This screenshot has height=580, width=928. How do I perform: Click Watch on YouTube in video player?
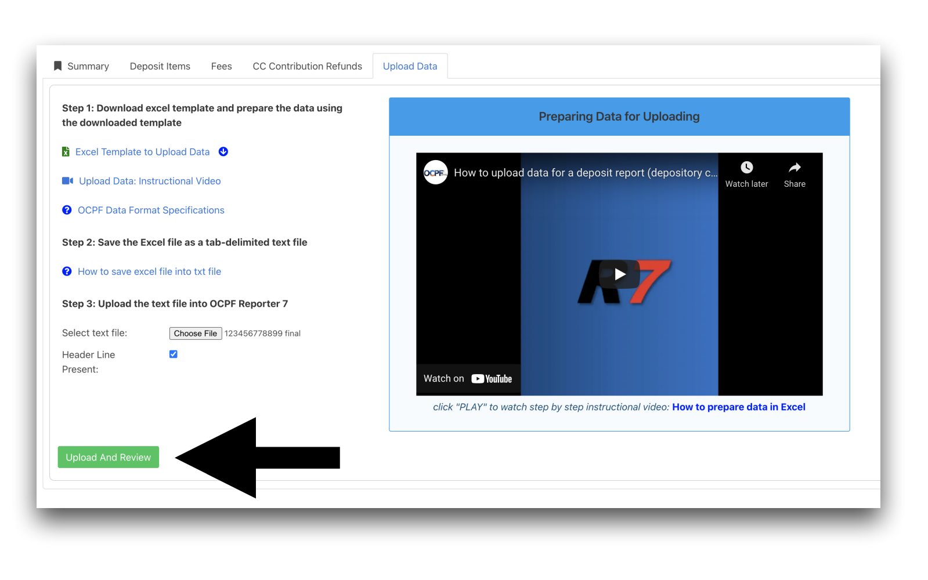tap(468, 379)
